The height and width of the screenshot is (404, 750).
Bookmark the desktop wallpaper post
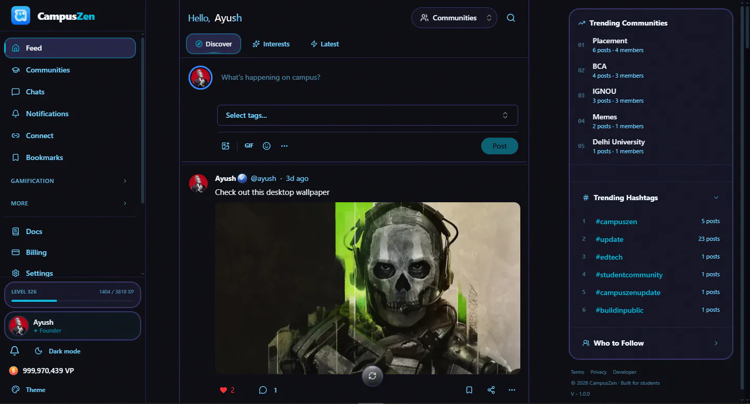pyautogui.click(x=469, y=390)
